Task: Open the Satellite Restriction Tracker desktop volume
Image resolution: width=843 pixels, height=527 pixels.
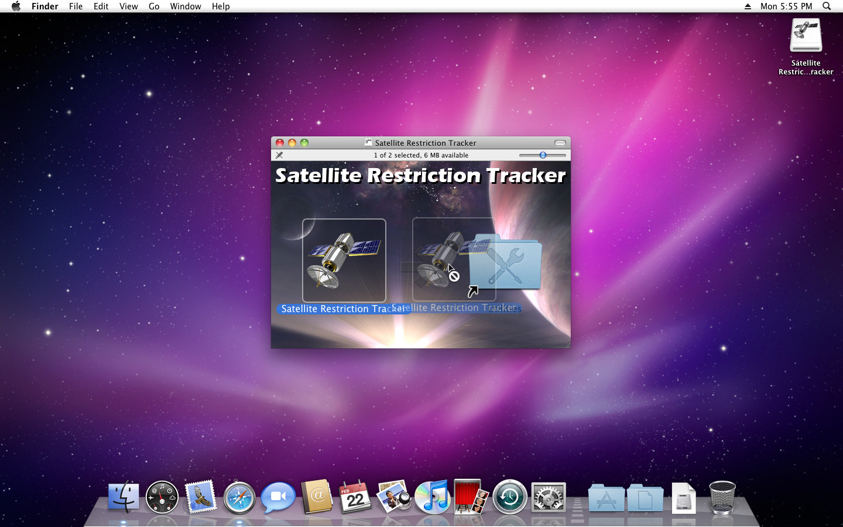Action: (x=806, y=36)
